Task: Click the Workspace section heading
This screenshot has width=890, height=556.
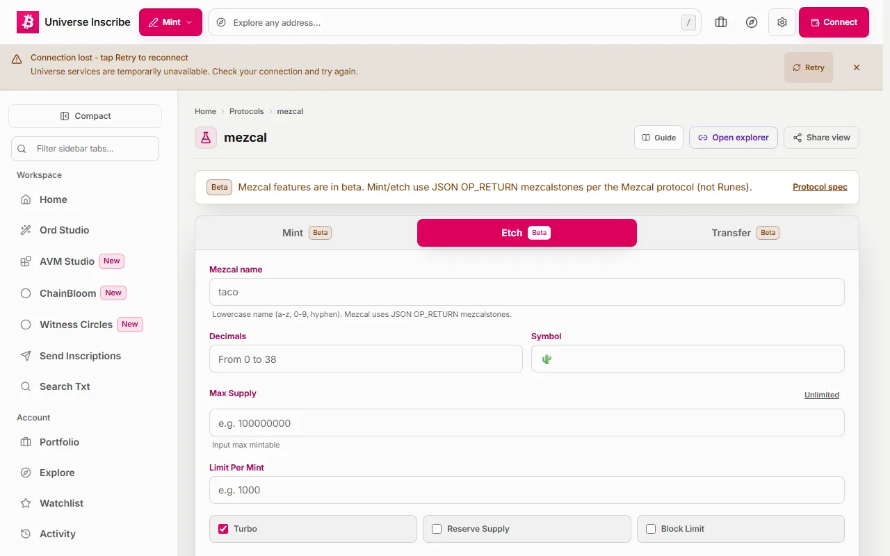Action: (40, 175)
